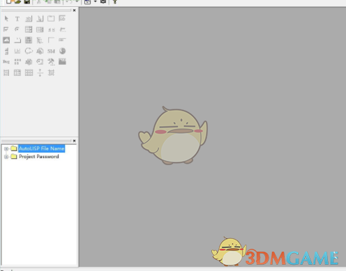Image resolution: width=346 pixels, height=271 pixels.
Task: Select the tab strip control tool
Action: point(17,40)
